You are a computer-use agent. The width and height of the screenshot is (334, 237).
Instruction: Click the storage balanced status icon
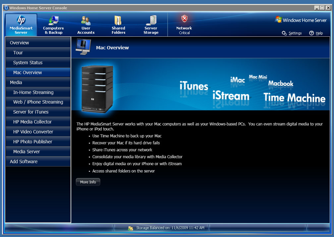pyautogui.click(x=130, y=228)
